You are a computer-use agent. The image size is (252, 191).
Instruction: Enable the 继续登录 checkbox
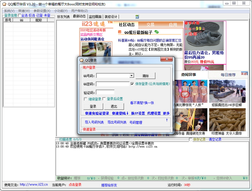point(85,99)
